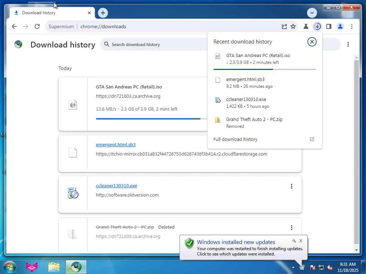Select ccleaner130310.exe in recent popup
This screenshot has height=274, width=366.
tap(265, 103)
